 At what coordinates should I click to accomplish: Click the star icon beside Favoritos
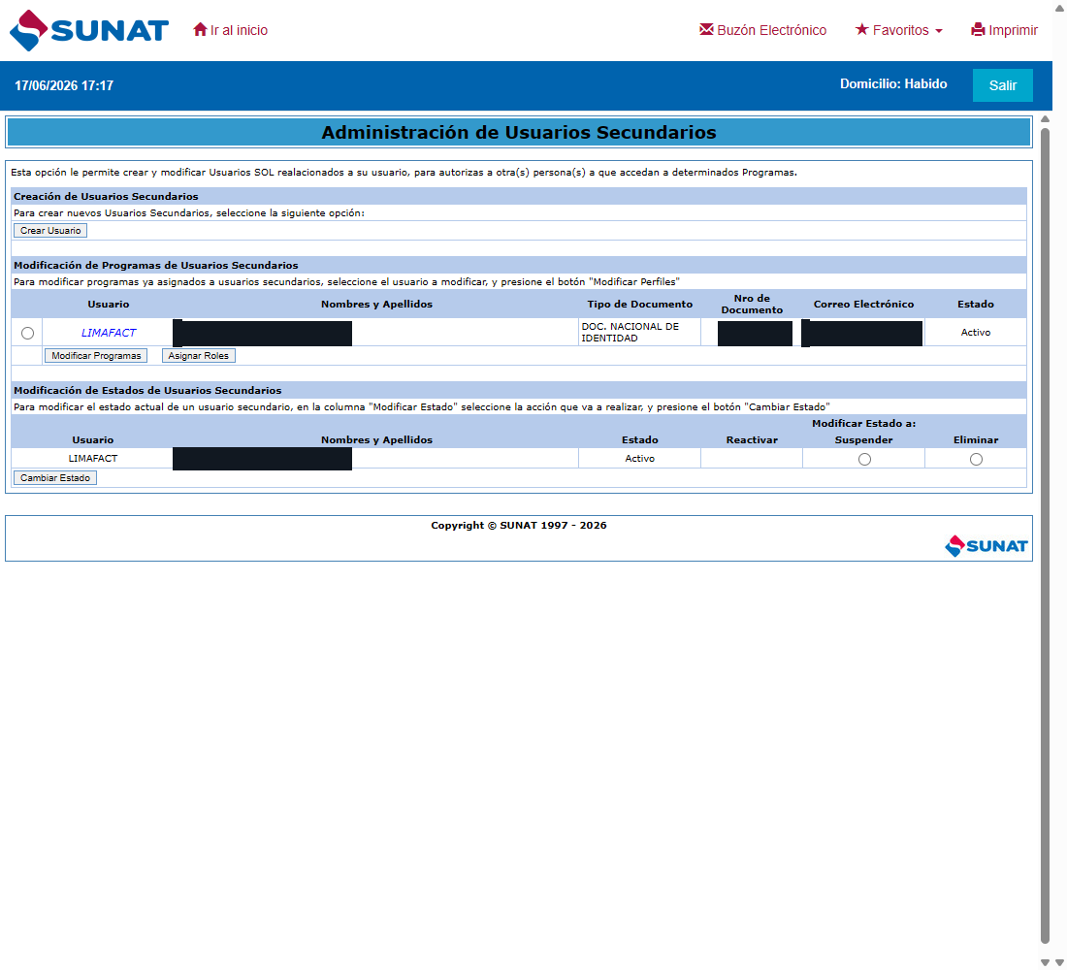pos(861,29)
